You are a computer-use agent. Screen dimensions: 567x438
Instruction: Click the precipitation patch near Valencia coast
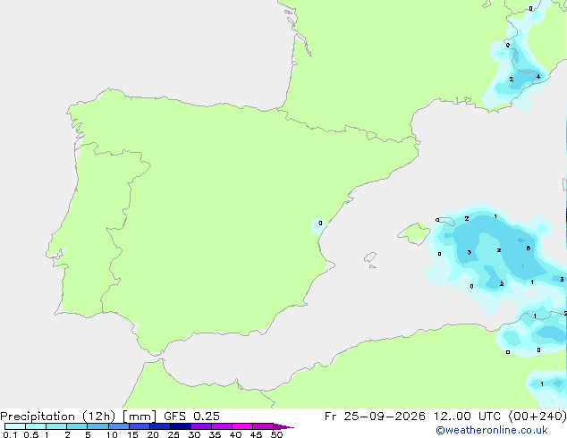click(318, 225)
